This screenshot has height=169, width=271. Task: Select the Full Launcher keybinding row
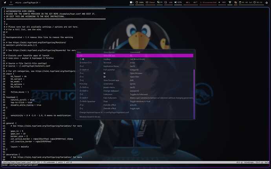pyautogui.click(x=135, y=70)
